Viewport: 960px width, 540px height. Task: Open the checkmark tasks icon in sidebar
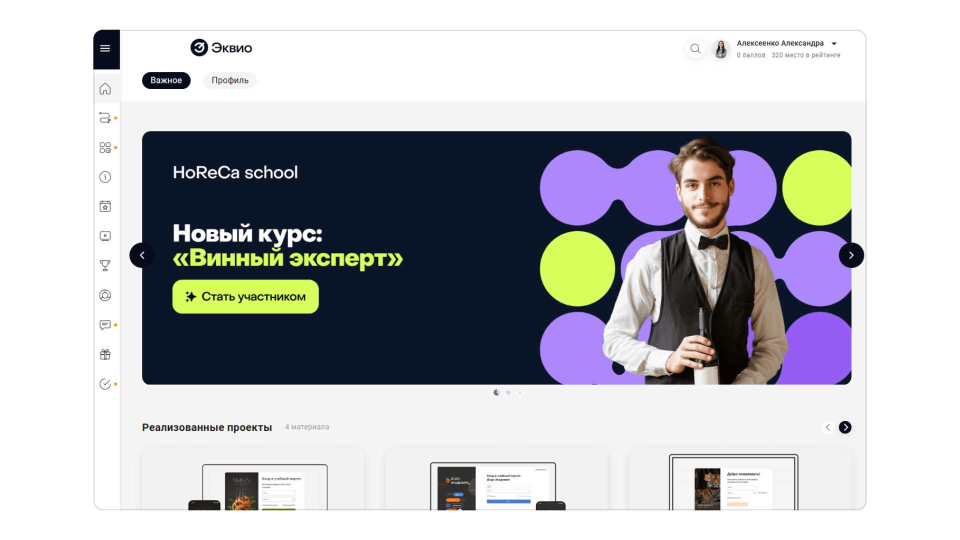(105, 384)
